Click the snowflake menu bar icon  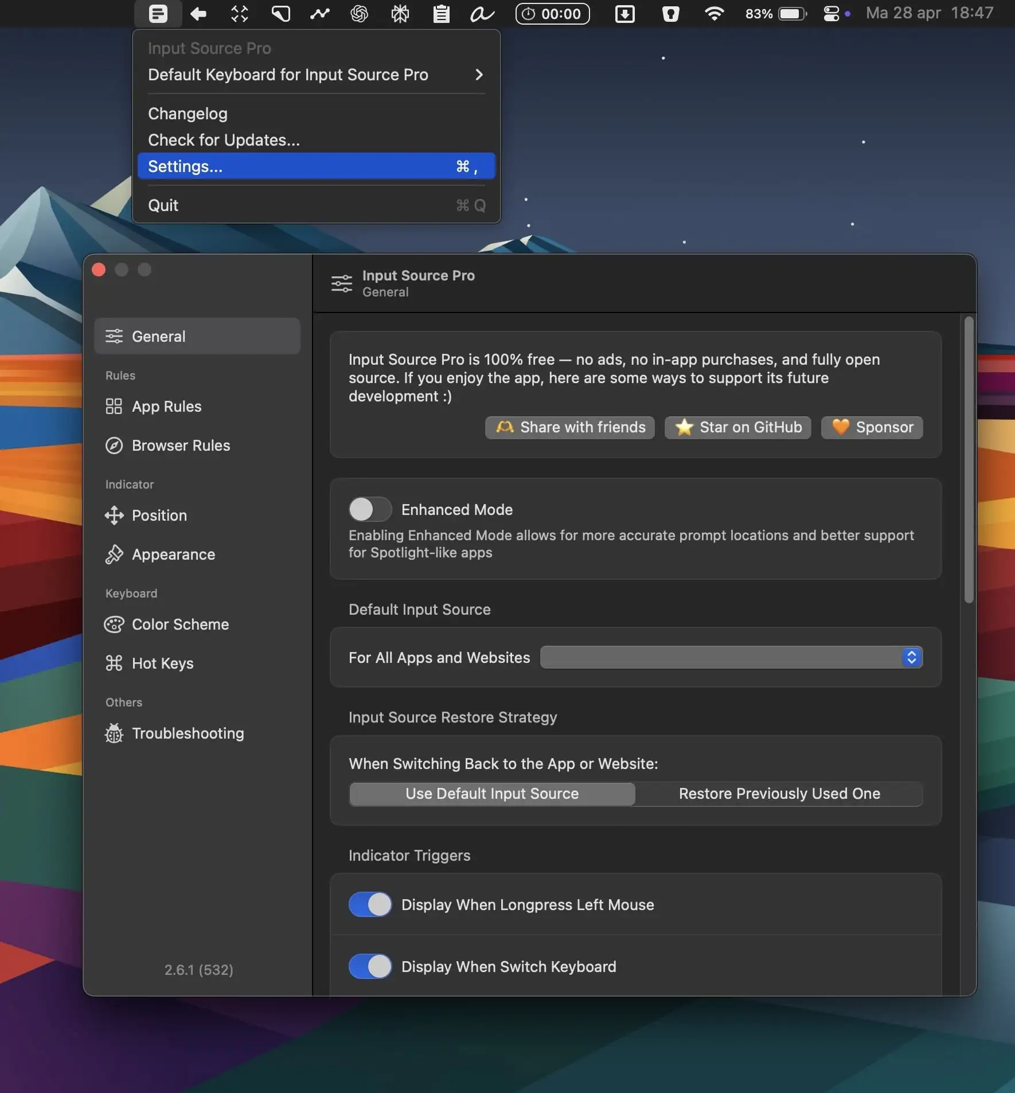point(400,14)
